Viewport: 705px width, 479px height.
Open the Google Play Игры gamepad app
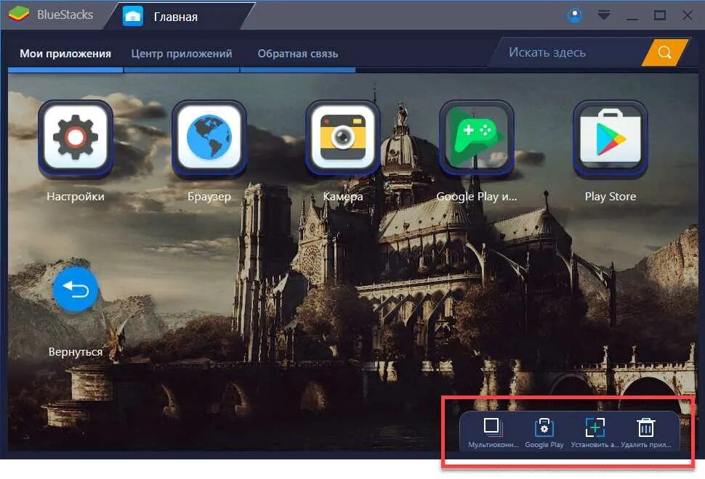[x=477, y=137]
